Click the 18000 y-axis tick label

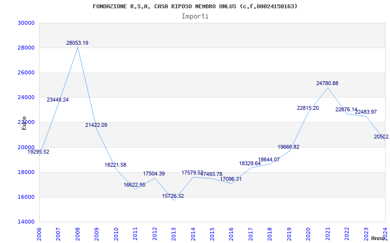coord(26,172)
